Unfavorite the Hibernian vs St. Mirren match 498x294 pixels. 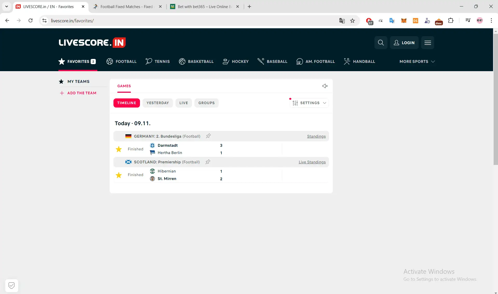(x=119, y=175)
